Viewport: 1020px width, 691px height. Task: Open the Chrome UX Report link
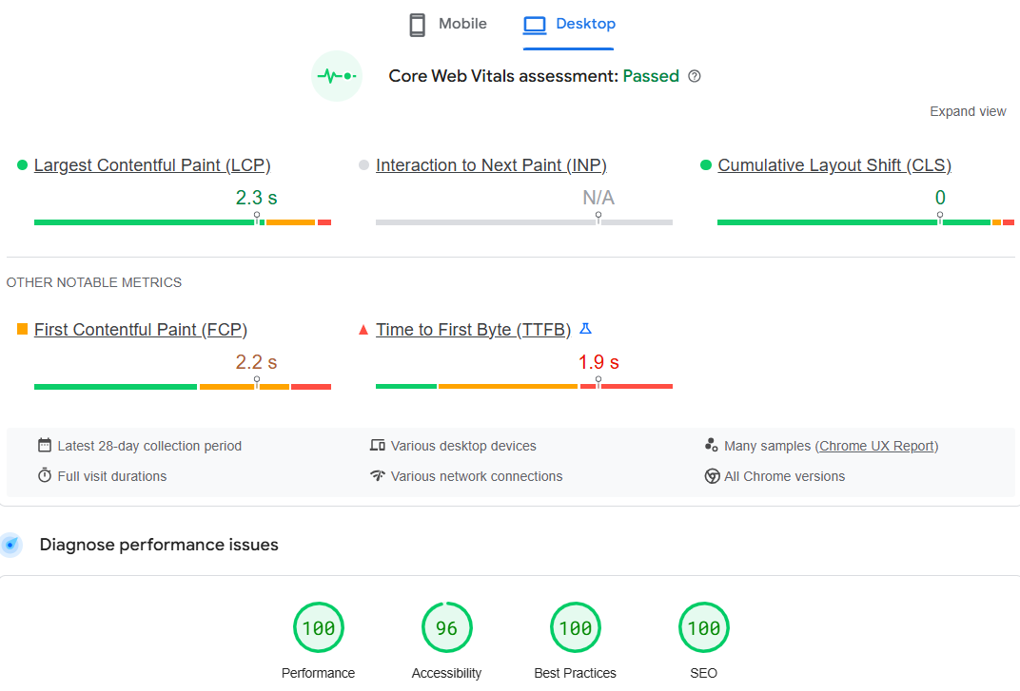pyautogui.click(x=876, y=446)
